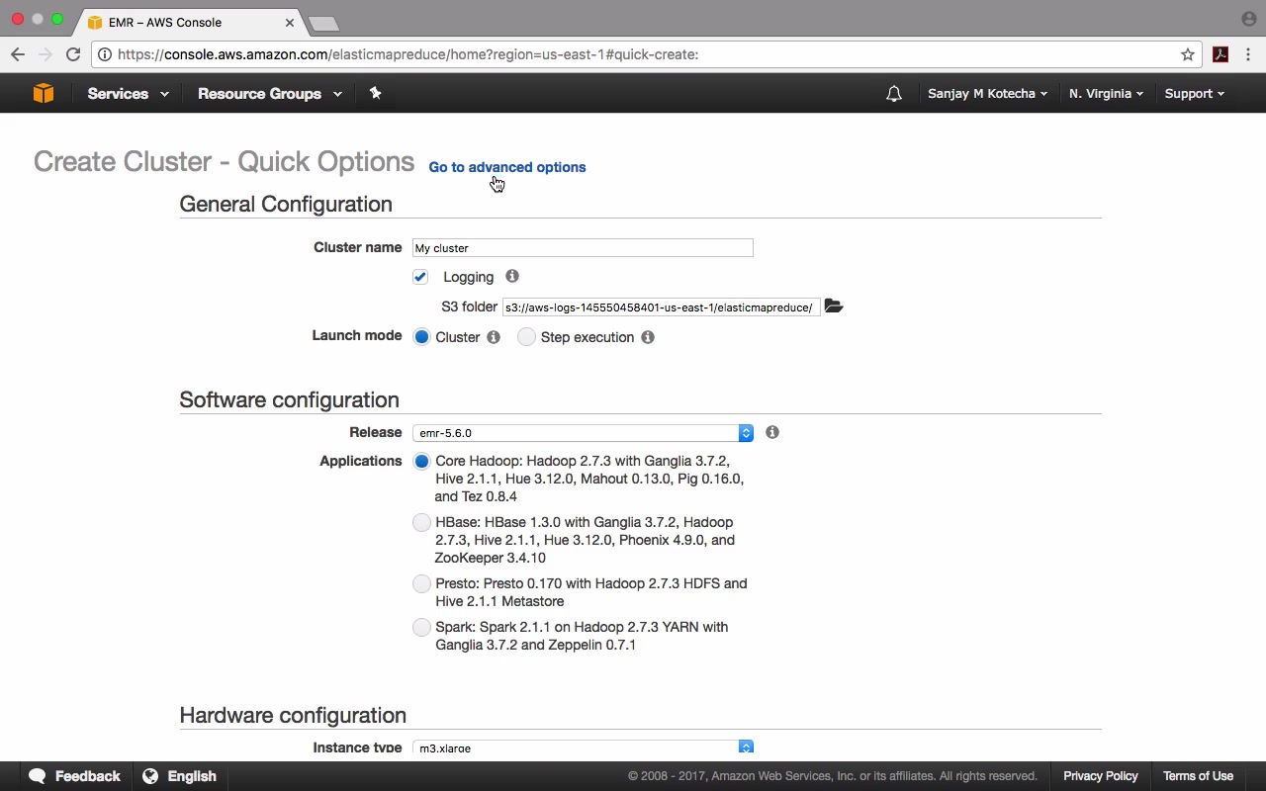The image size is (1266, 791).
Task: Click the info icon beside Cluster launch mode
Action: (494, 337)
